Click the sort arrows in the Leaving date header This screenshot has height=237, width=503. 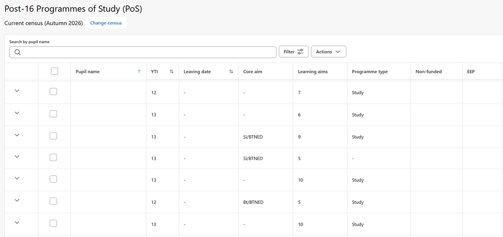pos(231,71)
